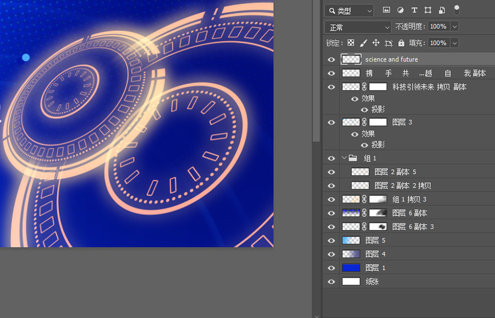Filter layers by adjustment layer icon
The height and width of the screenshot is (318, 495).
click(x=400, y=10)
